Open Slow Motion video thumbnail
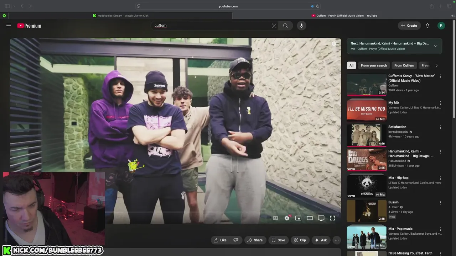456x256 pixels. [367, 85]
